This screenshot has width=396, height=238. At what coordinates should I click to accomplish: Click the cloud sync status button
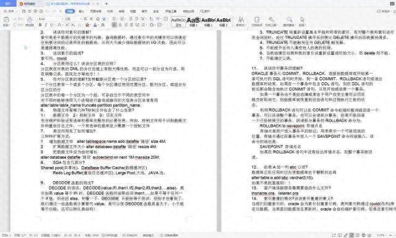(384, 11)
